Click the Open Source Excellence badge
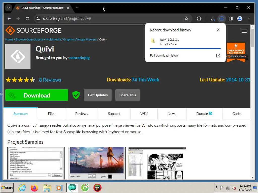Image resolution: width=258 pixels, height=193 pixels. (x=236, y=53)
